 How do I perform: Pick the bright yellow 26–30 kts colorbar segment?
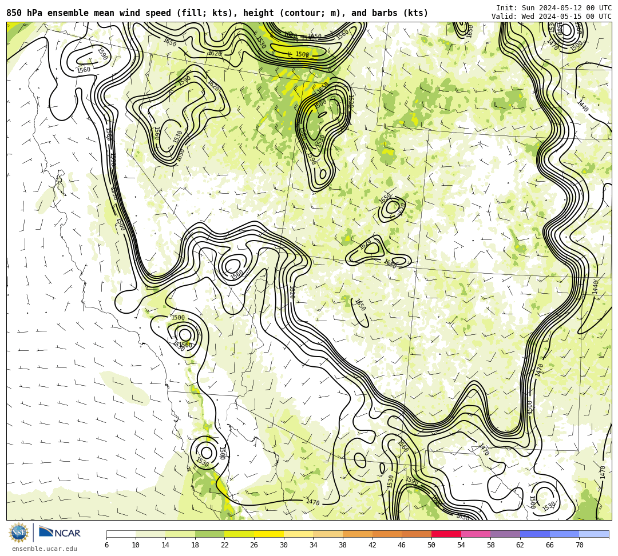point(269,534)
